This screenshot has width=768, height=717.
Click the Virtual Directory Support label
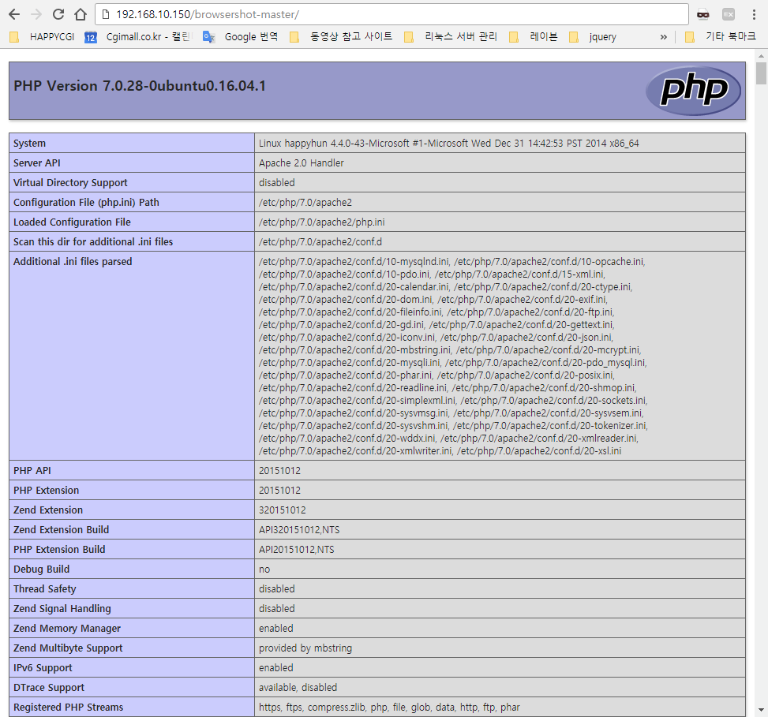[x=70, y=182]
